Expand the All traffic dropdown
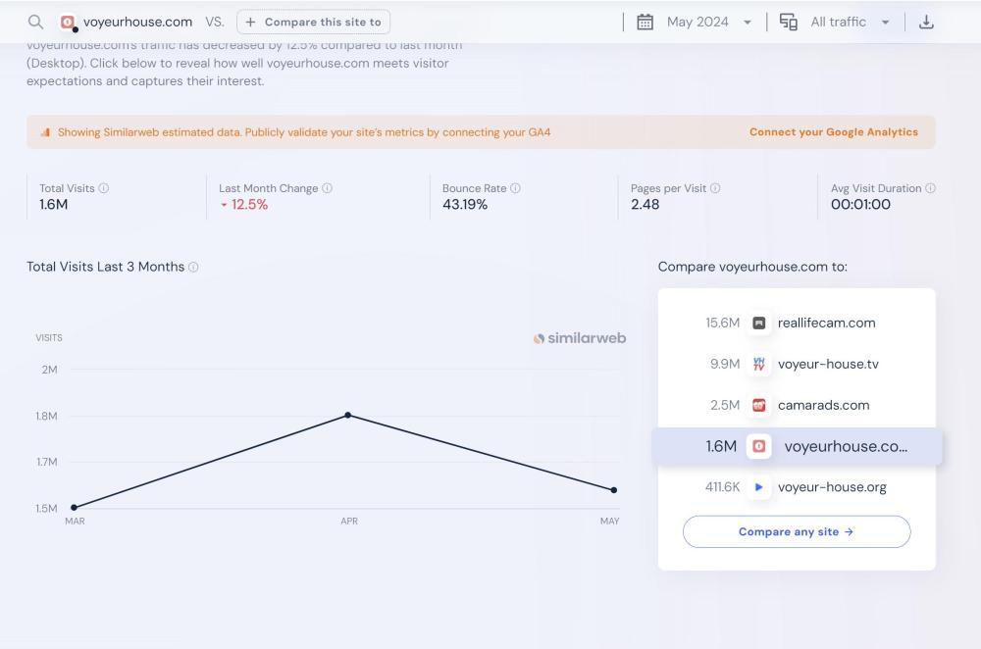 [x=850, y=22]
